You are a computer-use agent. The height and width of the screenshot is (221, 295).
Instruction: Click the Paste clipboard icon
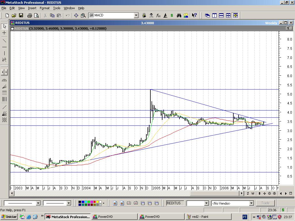pos(59,16)
